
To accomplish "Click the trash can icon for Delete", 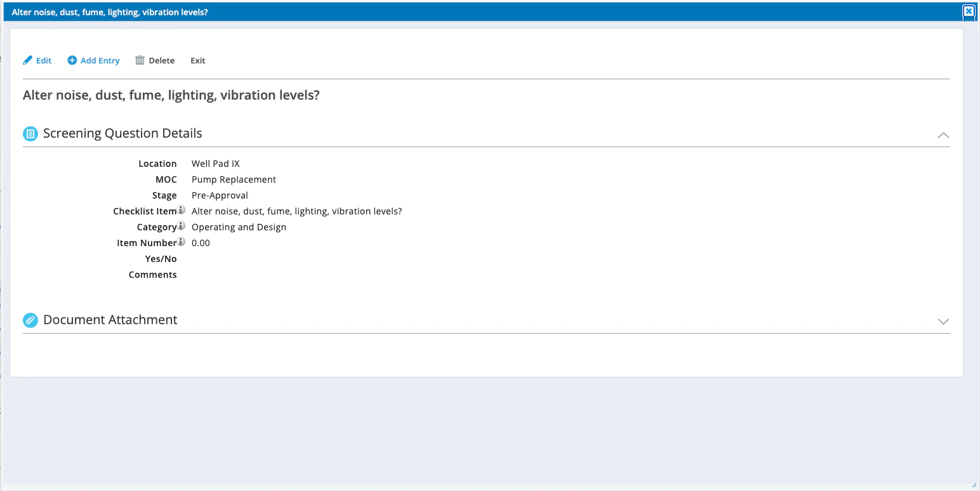I will tap(140, 60).
